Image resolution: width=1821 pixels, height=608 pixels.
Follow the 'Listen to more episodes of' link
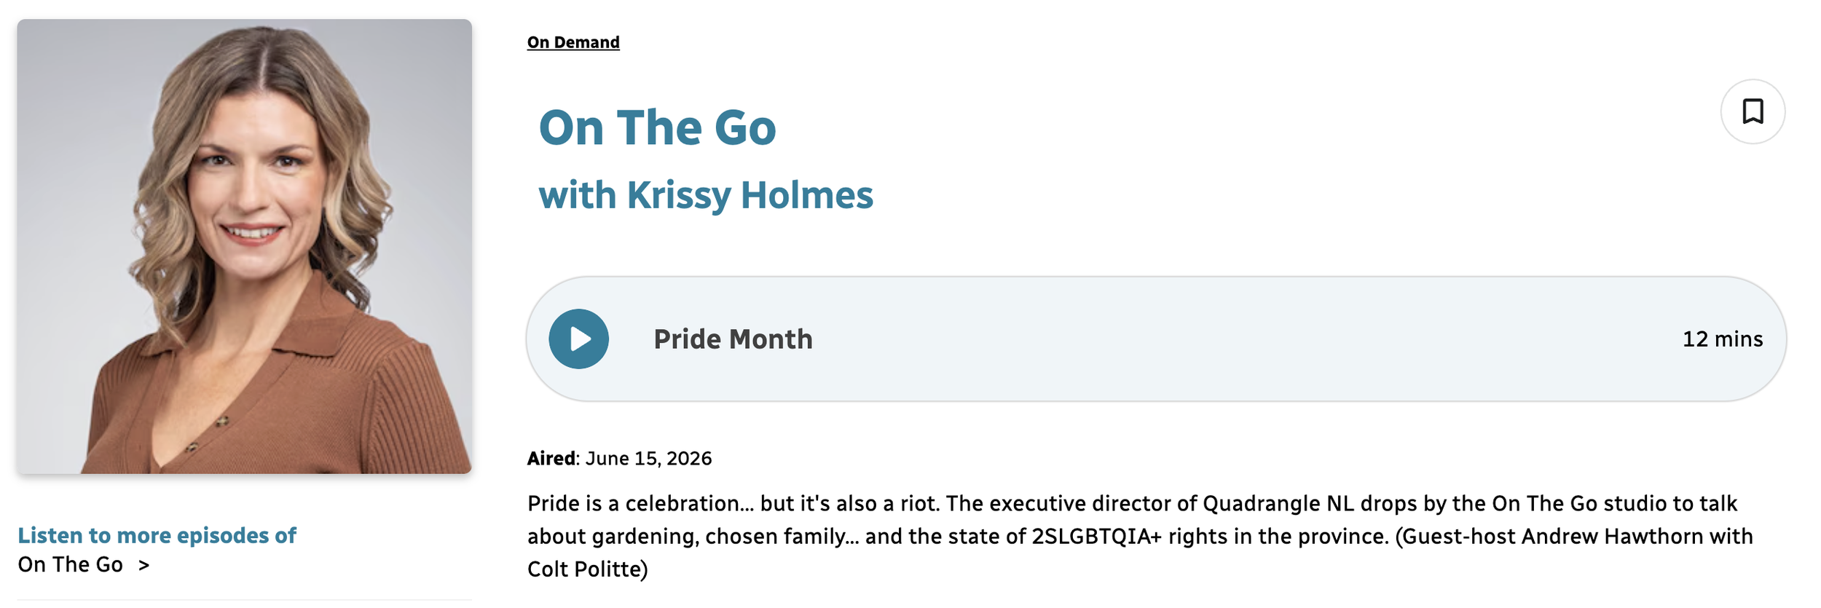coord(157,535)
